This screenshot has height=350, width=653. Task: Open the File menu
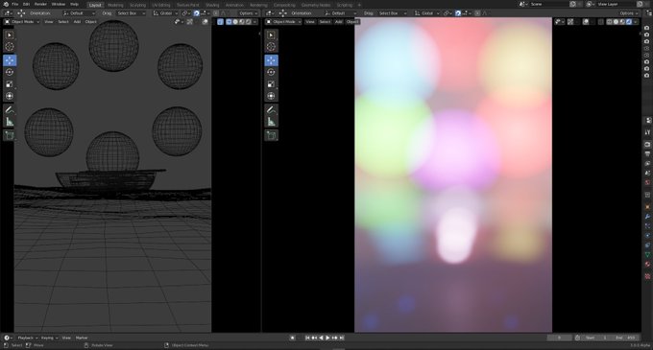click(15, 4)
